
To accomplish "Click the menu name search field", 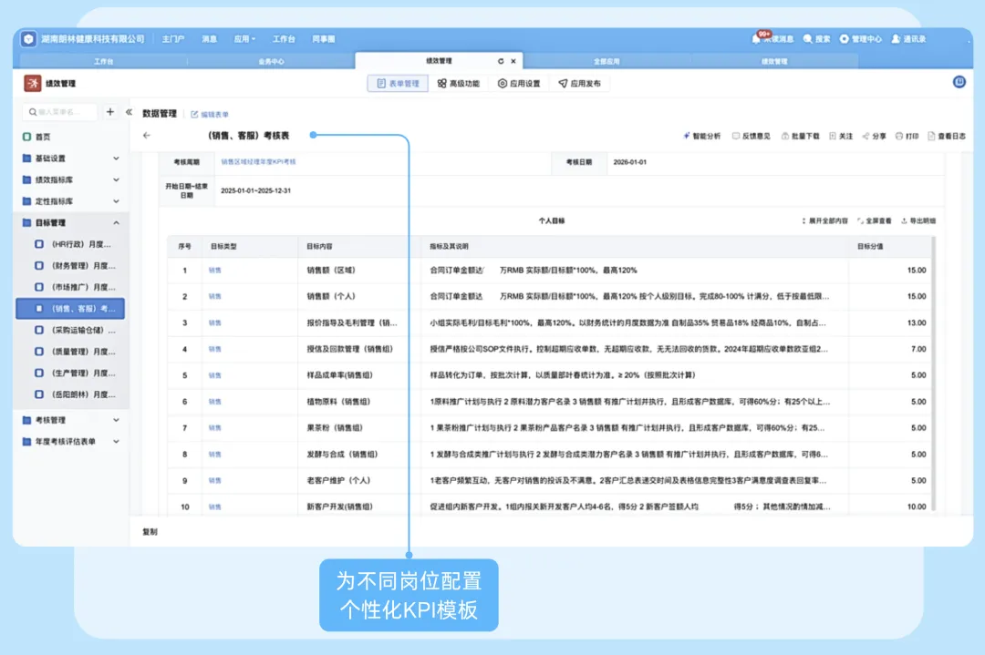I will point(62,112).
